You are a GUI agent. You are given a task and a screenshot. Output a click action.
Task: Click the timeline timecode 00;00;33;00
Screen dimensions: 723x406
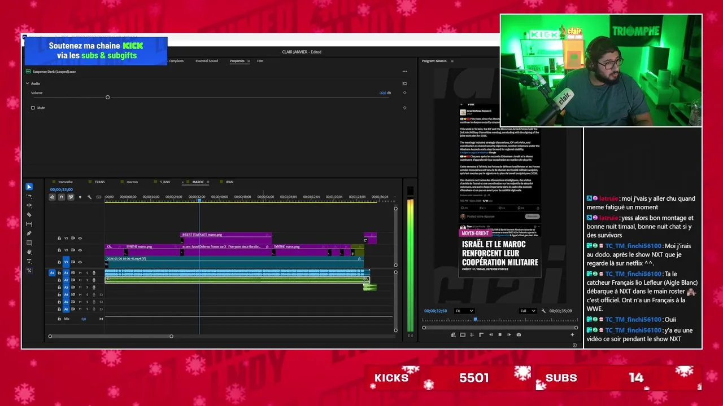[62, 189]
